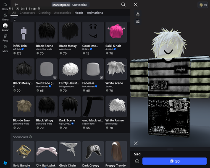Open the Avatar sidebar item
Image resolution: width=210 pixels, height=168 pixels.
[x=5, y=27]
